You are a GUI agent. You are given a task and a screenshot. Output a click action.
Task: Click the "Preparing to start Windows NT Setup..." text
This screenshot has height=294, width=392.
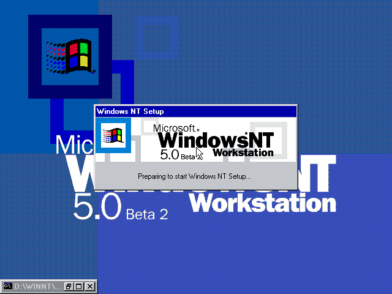click(194, 176)
